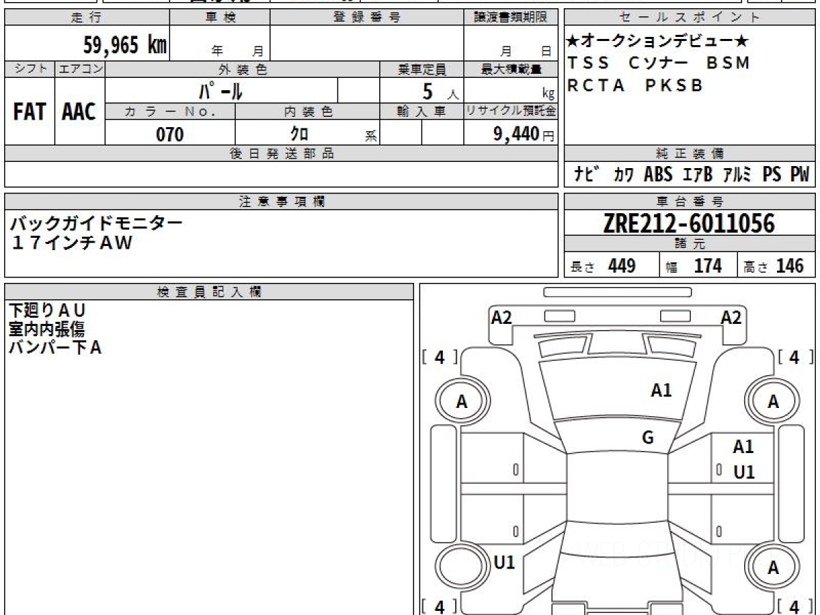Select the 高さ 146 height value
Image resolution: width=820 pixels, height=615 pixels.
774,266
